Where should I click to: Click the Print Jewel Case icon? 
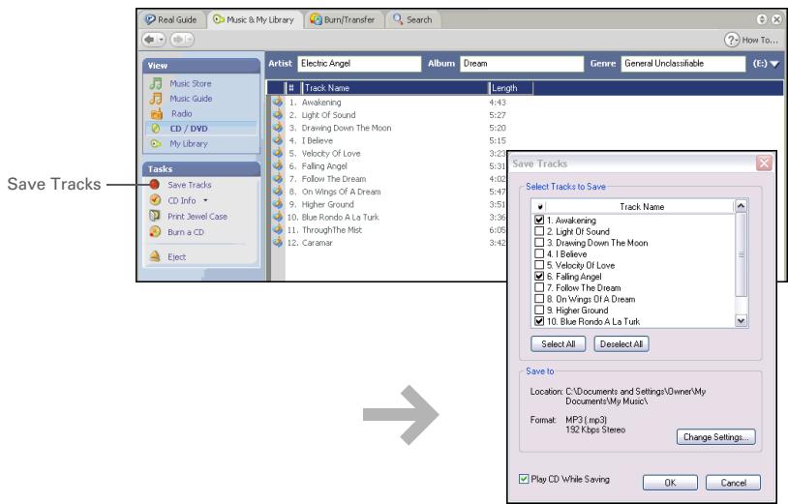(155, 216)
